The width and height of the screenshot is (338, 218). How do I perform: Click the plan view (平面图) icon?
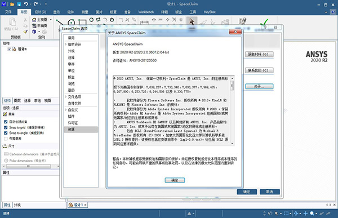[34, 26]
